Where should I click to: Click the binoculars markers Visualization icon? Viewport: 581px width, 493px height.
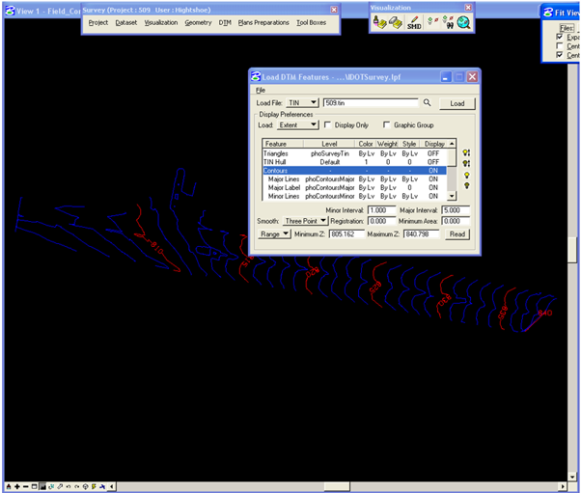(449, 23)
